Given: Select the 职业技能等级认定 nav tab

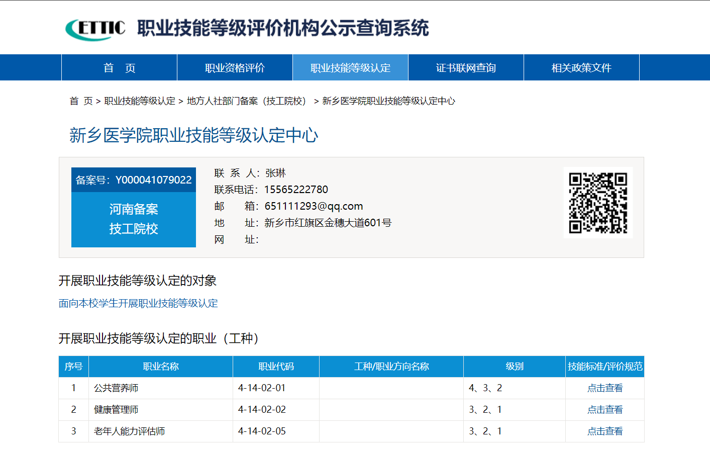Looking at the screenshot, I should coord(350,68).
